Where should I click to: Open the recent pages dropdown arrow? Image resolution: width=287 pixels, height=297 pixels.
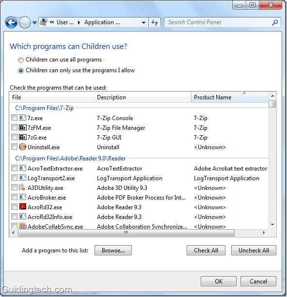click(x=34, y=23)
